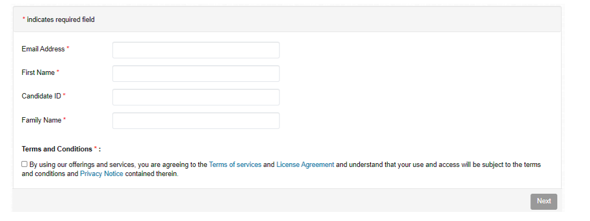Screen dimensions: 590x221
Task: Click the bold Terms and Conditions heading
Action: tap(57, 149)
